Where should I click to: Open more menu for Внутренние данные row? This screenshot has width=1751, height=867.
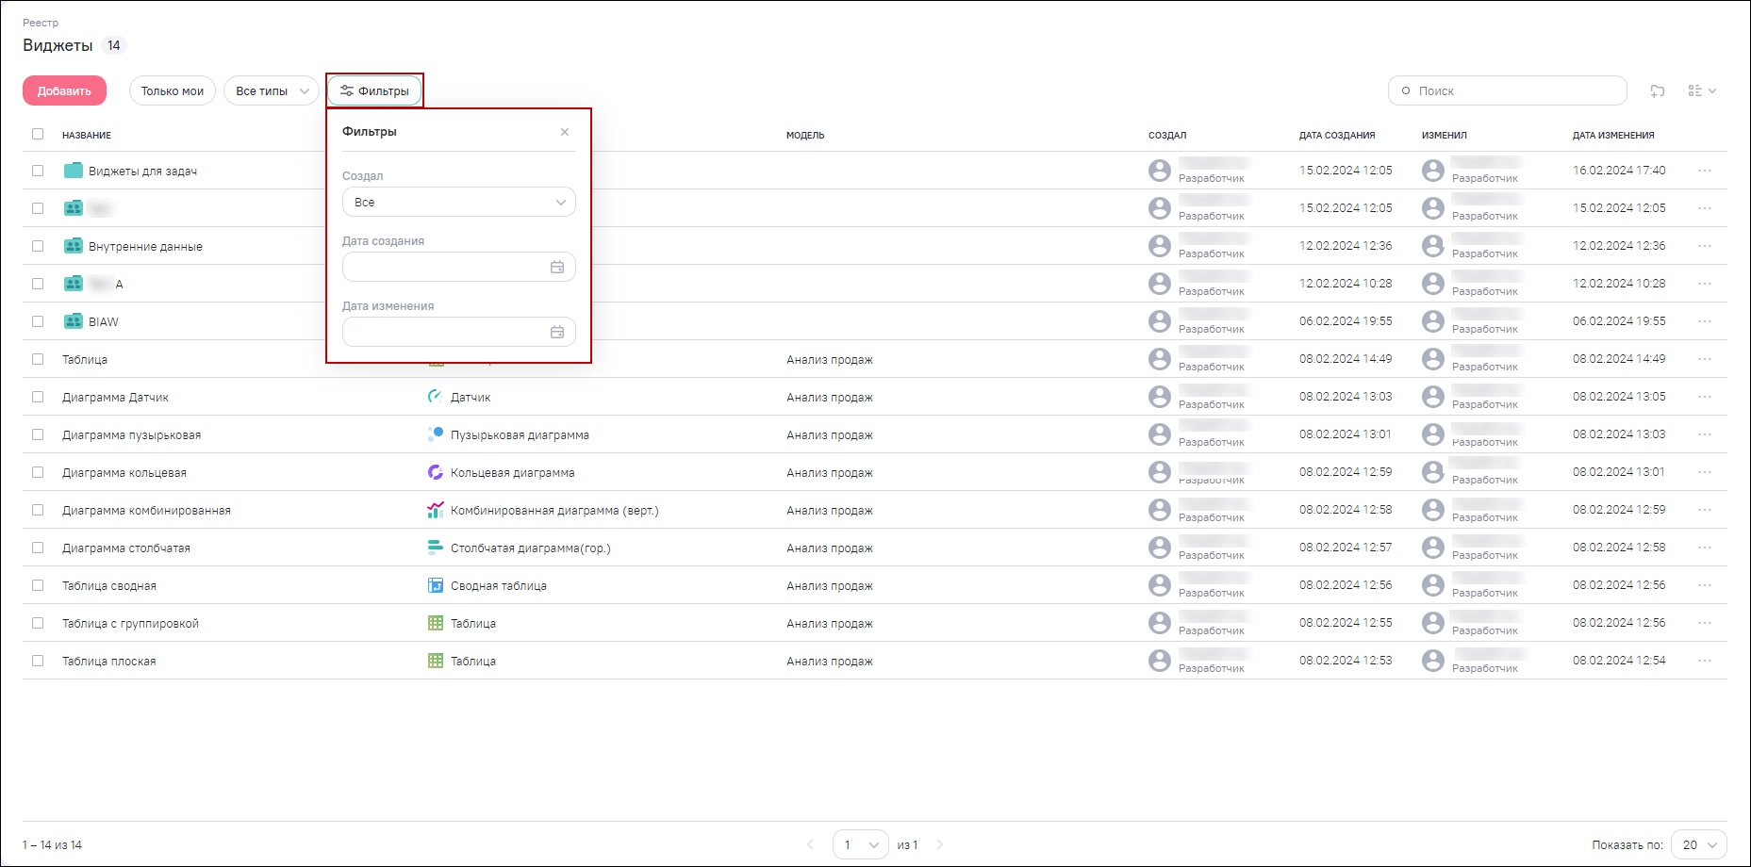point(1705,246)
